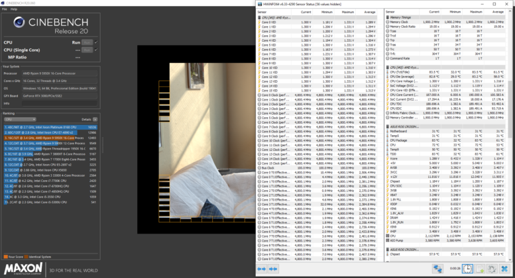The height and width of the screenshot is (278, 515).
Task: Click the render preview image in Cinebench
Action: tap(212, 140)
